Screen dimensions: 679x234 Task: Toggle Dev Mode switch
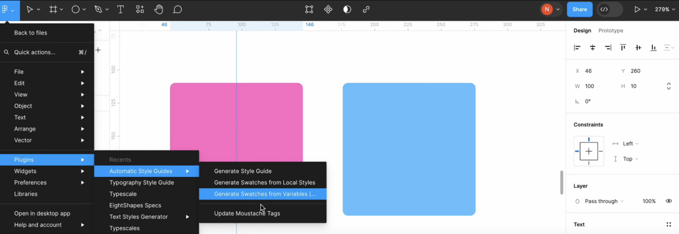pos(610,10)
